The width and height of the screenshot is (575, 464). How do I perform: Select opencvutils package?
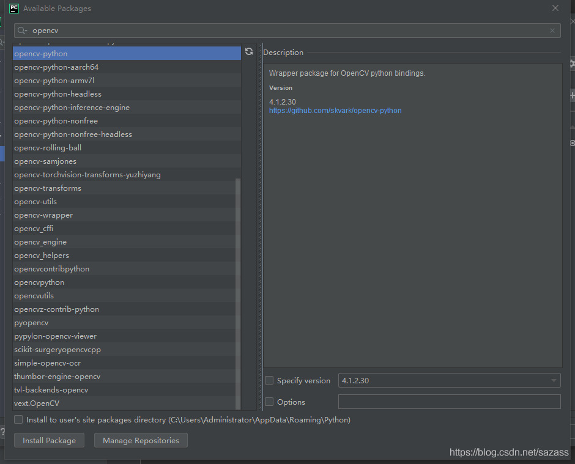coord(124,296)
